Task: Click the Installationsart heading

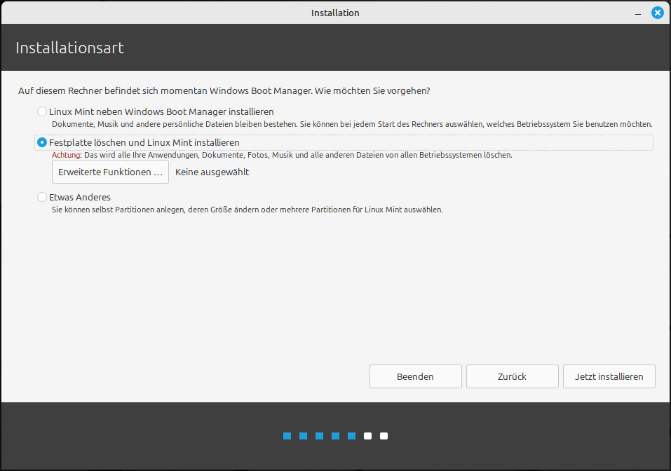Action: coord(69,48)
